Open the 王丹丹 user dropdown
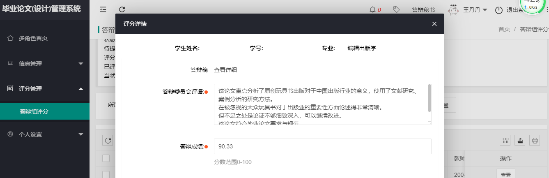 tap(475, 10)
